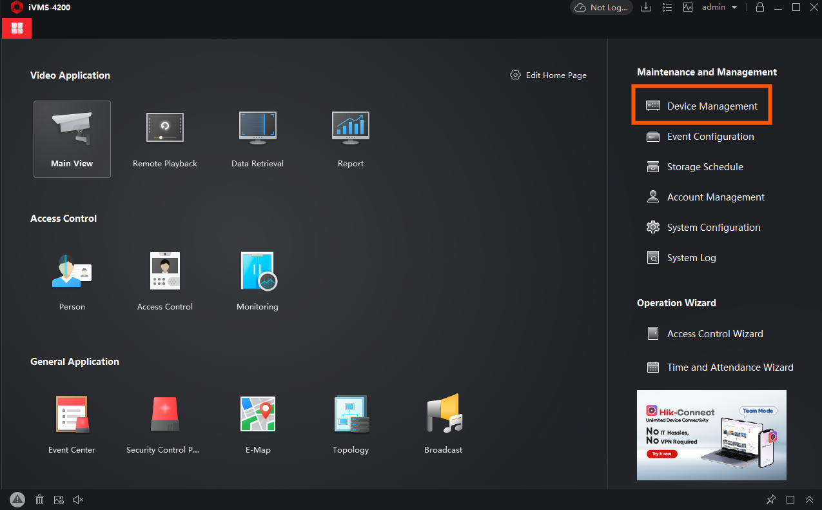Open the Broadcast module
822x510 pixels.
click(x=444, y=425)
